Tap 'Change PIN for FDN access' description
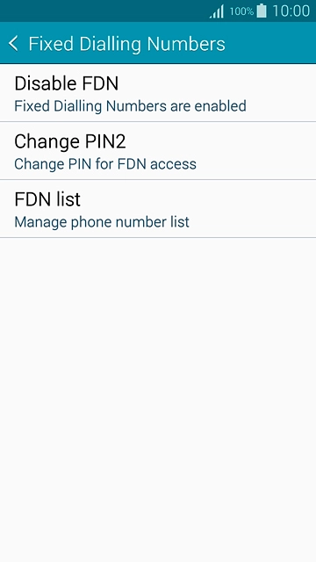 [x=105, y=164]
